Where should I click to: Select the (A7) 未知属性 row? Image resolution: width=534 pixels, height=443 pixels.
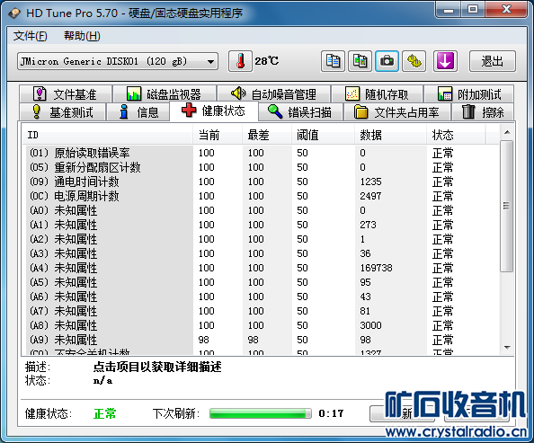[261, 311]
